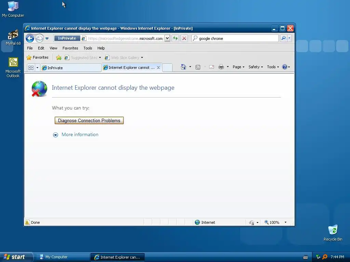The image size is (350, 262).
Task: Expand the Home button dropdown arrow
Action: (190, 67)
